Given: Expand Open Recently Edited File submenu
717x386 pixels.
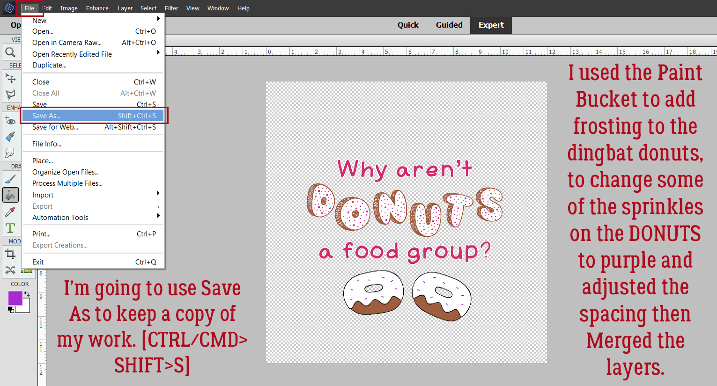Looking at the screenshot, I should click(x=158, y=53).
